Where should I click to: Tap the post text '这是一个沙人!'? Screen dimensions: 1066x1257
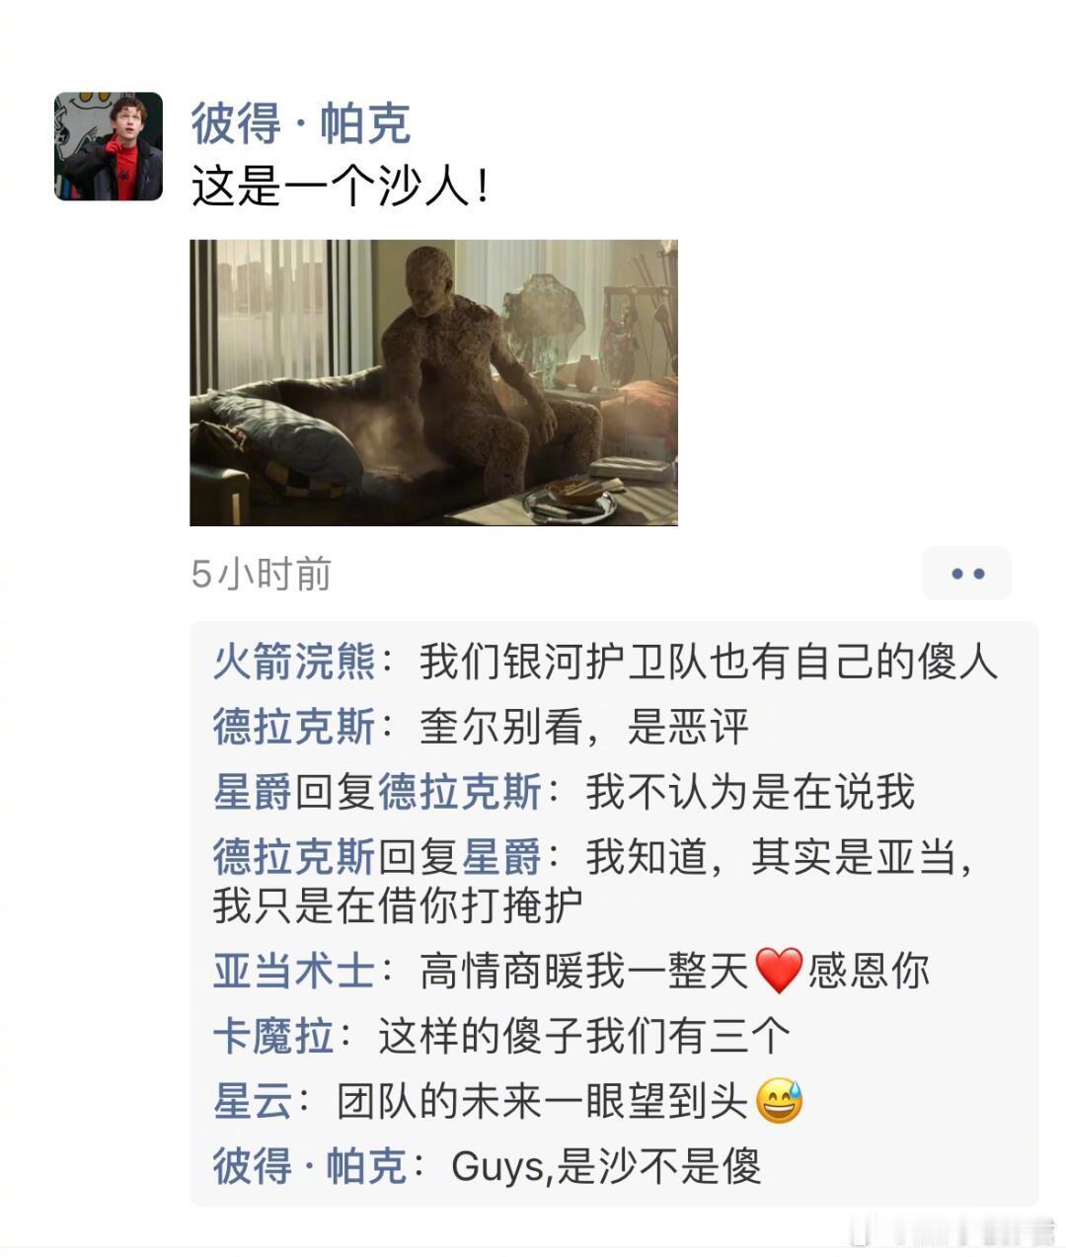click(x=341, y=186)
